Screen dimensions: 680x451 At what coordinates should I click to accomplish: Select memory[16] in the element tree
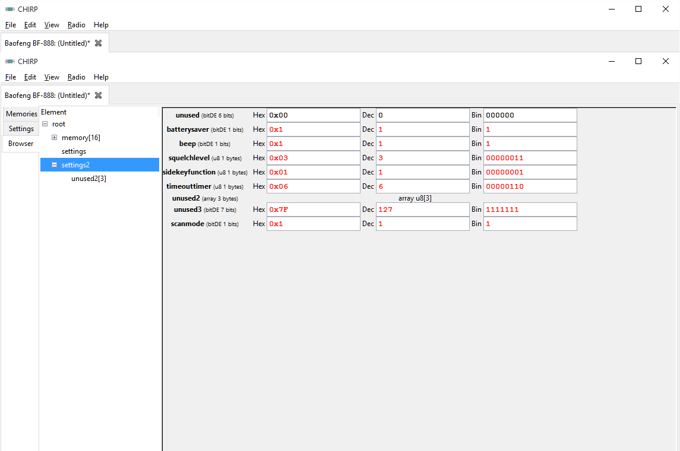[x=81, y=137]
